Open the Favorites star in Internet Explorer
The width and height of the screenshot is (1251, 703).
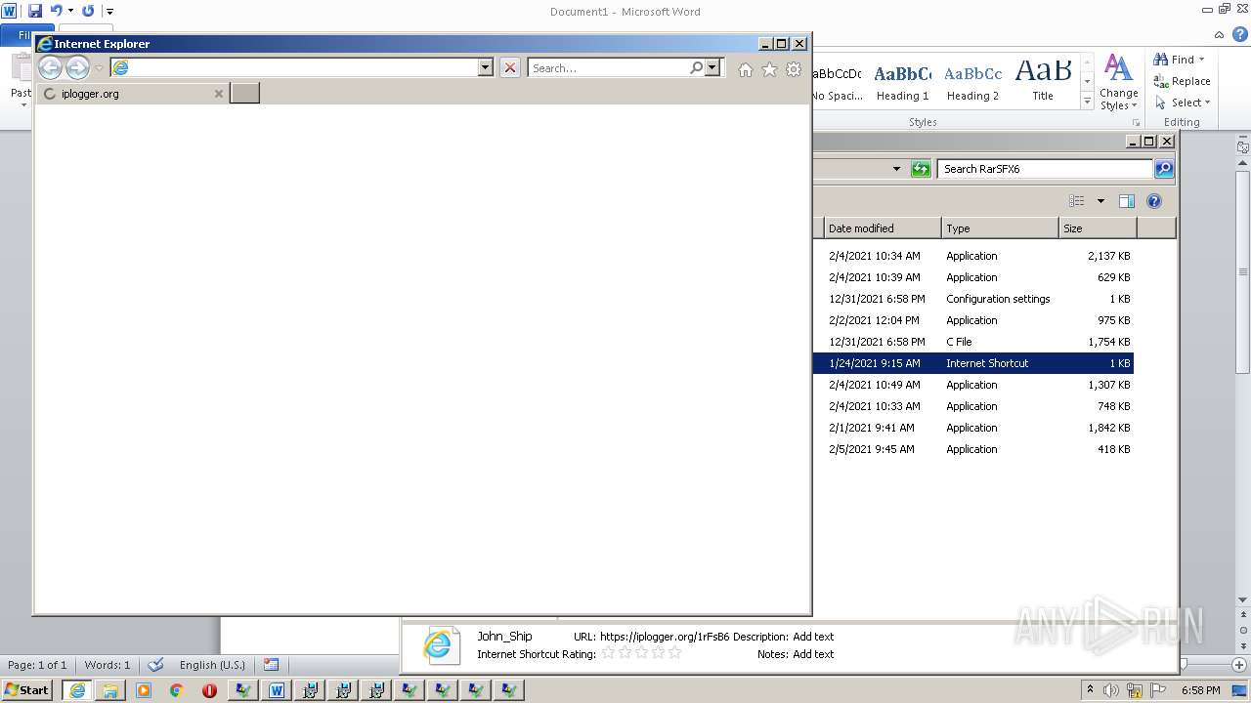[769, 69]
